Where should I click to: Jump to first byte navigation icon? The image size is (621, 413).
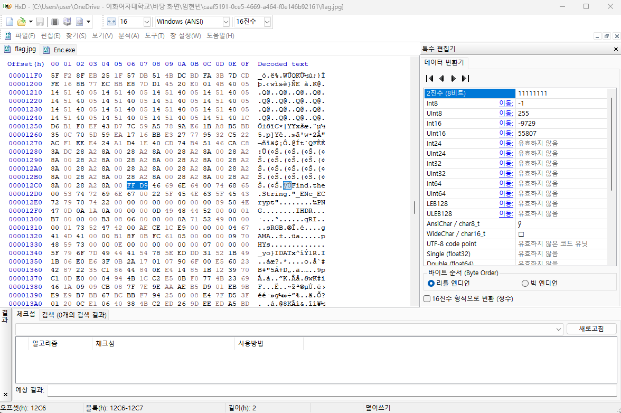tap(430, 78)
